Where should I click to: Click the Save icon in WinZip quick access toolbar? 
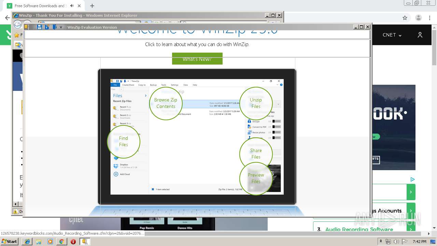40,27
